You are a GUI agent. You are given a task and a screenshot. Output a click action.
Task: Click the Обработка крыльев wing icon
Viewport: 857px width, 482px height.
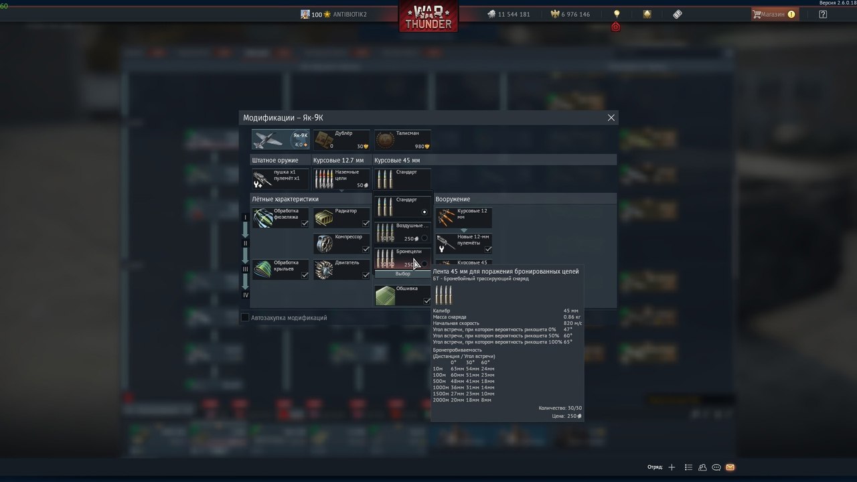pyautogui.click(x=263, y=269)
